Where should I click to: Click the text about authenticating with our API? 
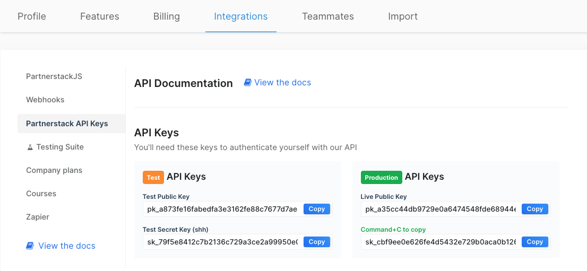tap(246, 147)
